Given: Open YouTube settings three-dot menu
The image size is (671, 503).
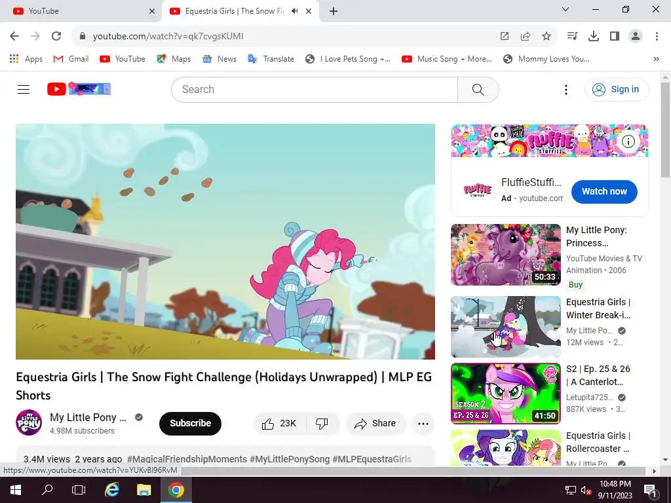Looking at the screenshot, I should click(566, 89).
